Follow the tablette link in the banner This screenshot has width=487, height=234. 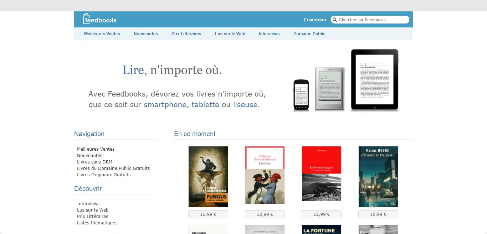pyautogui.click(x=205, y=105)
